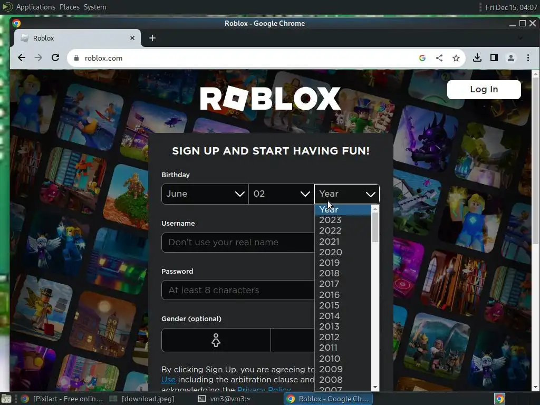Focus the Username input field
This screenshot has height=405, width=540.
click(238, 243)
